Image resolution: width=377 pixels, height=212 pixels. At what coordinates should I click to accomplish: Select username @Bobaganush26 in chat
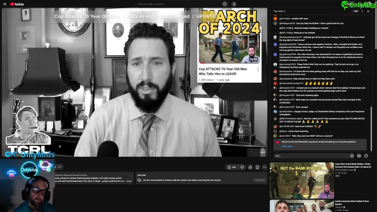[287, 23]
